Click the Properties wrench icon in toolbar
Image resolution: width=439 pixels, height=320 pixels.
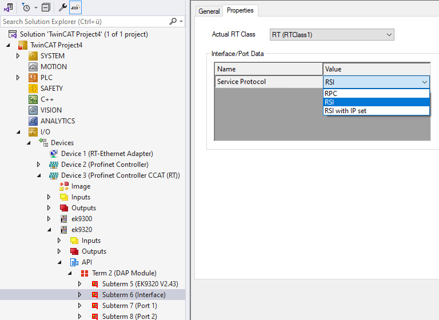pyautogui.click(x=63, y=7)
